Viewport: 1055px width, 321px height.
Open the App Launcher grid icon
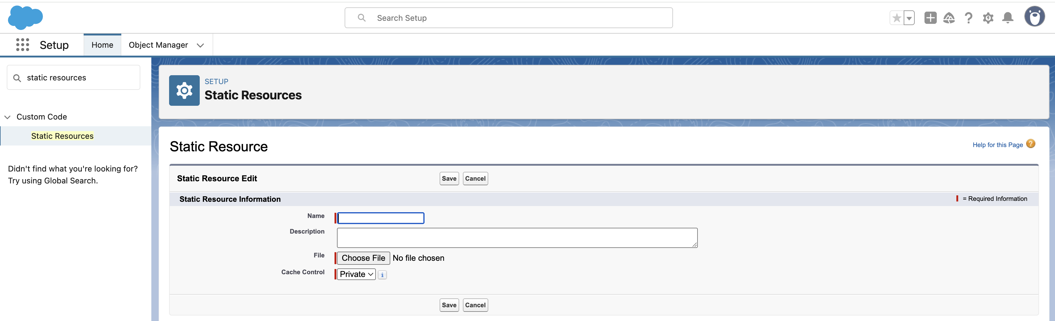[x=23, y=45]
